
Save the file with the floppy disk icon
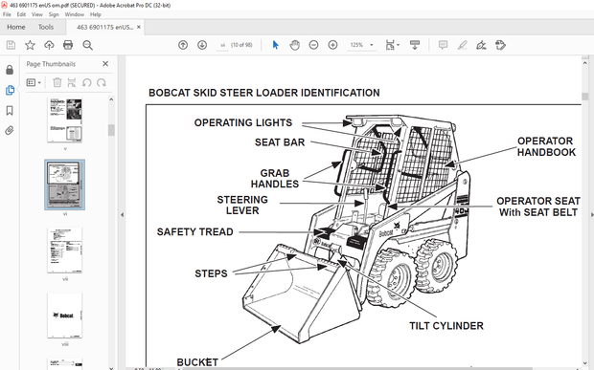coord(11,45)
